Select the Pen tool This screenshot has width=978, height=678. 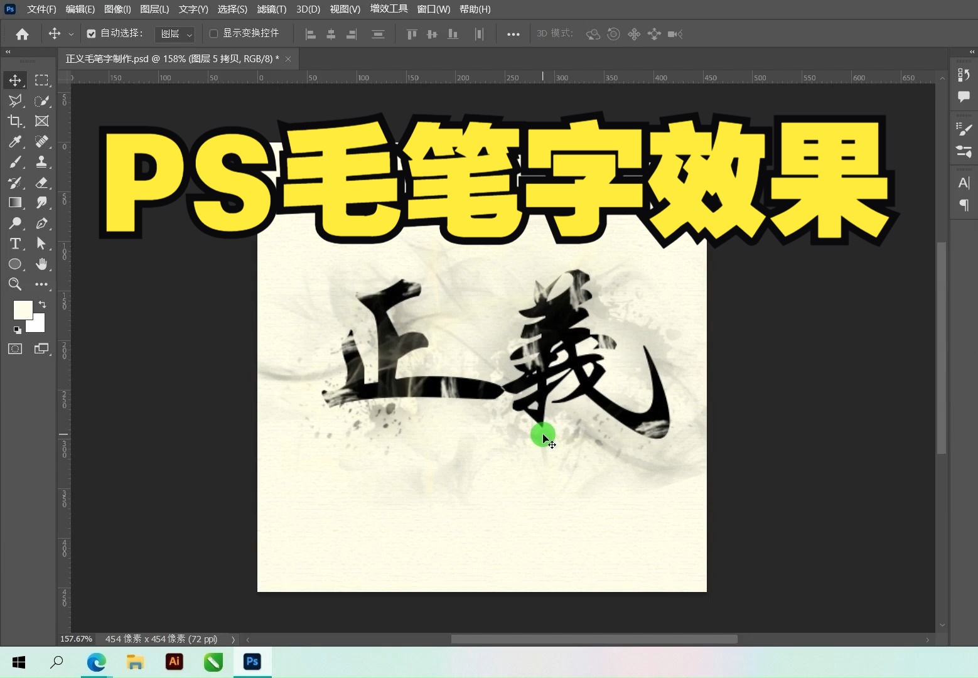41,223
